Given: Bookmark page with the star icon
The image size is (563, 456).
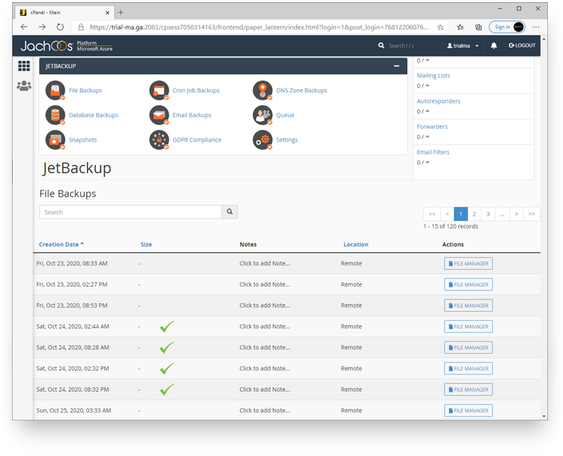Looking at the screenshot, I should click(x=441, y=27).
